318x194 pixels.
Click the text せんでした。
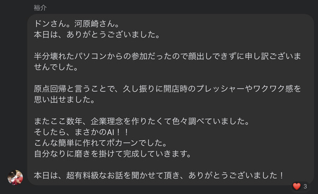tap(56, 67)
